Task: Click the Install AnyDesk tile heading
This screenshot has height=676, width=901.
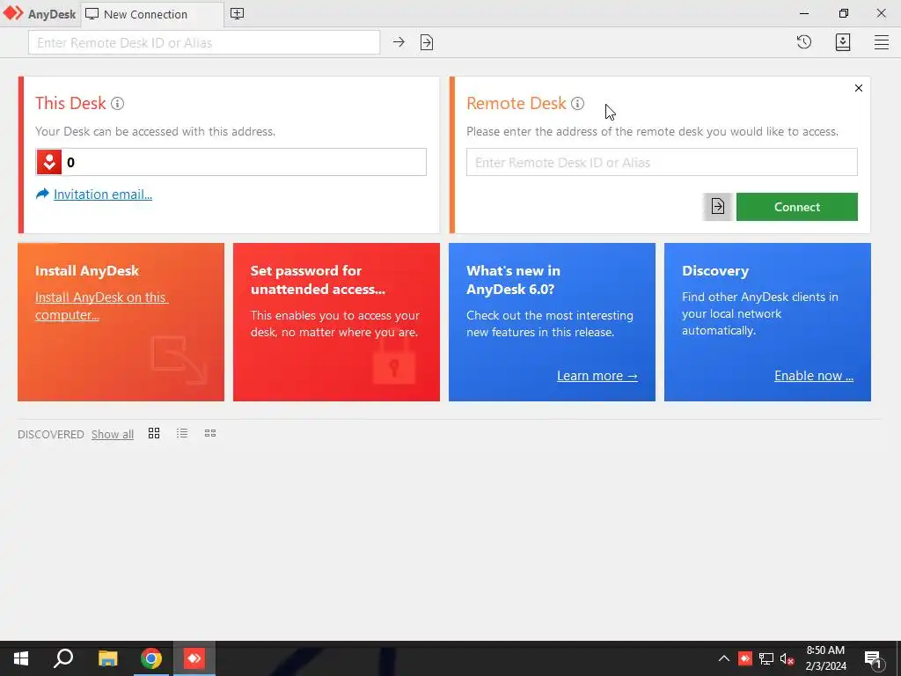Action: (x=87, y=271)
